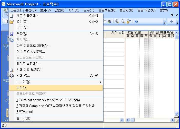Expand the standard toolbar options chevron
The width and height of the screenshot is (180, 129).
[x=165, y=22]
